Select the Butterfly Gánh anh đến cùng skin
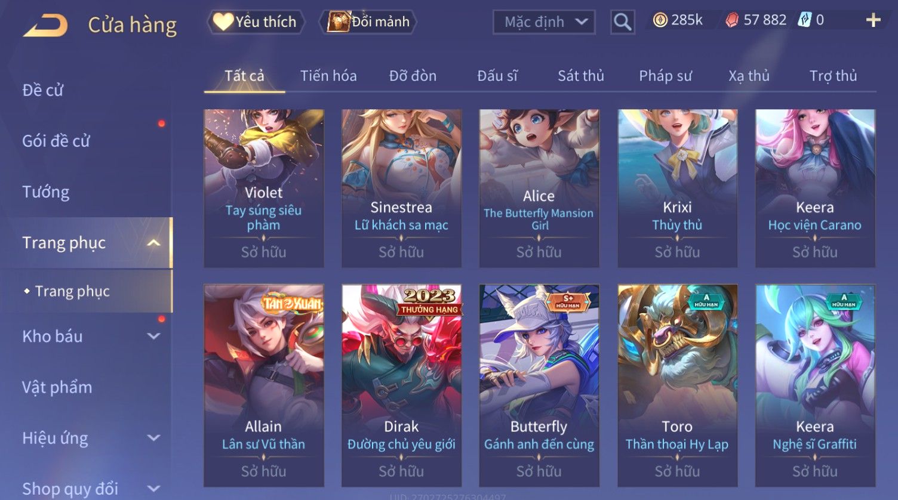 pyautogui.click(x=539, y=385)
